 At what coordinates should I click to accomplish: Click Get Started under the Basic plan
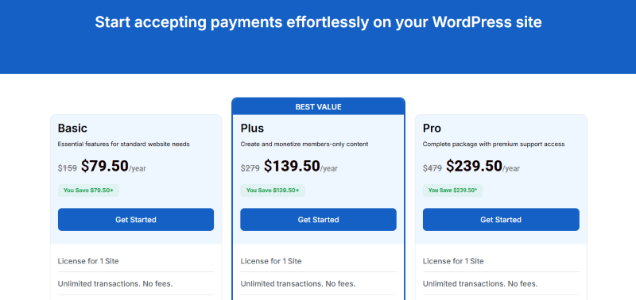click(x=136, y=219)
